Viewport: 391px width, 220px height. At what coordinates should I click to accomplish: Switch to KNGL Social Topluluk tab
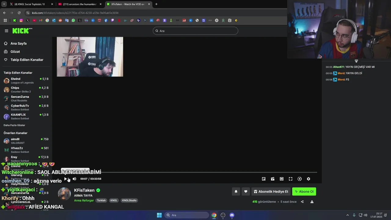(30, 4)
